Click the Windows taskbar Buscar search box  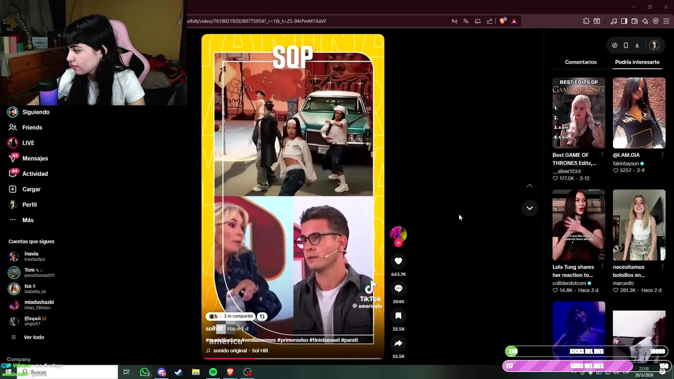click(68, 372)
